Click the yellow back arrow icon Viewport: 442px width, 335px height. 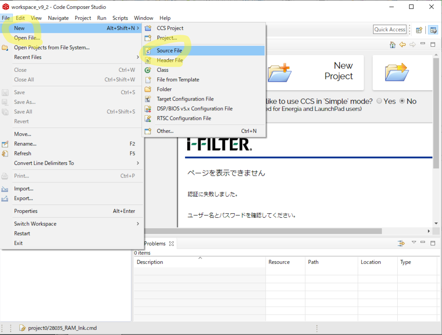[x=402, y=45]
